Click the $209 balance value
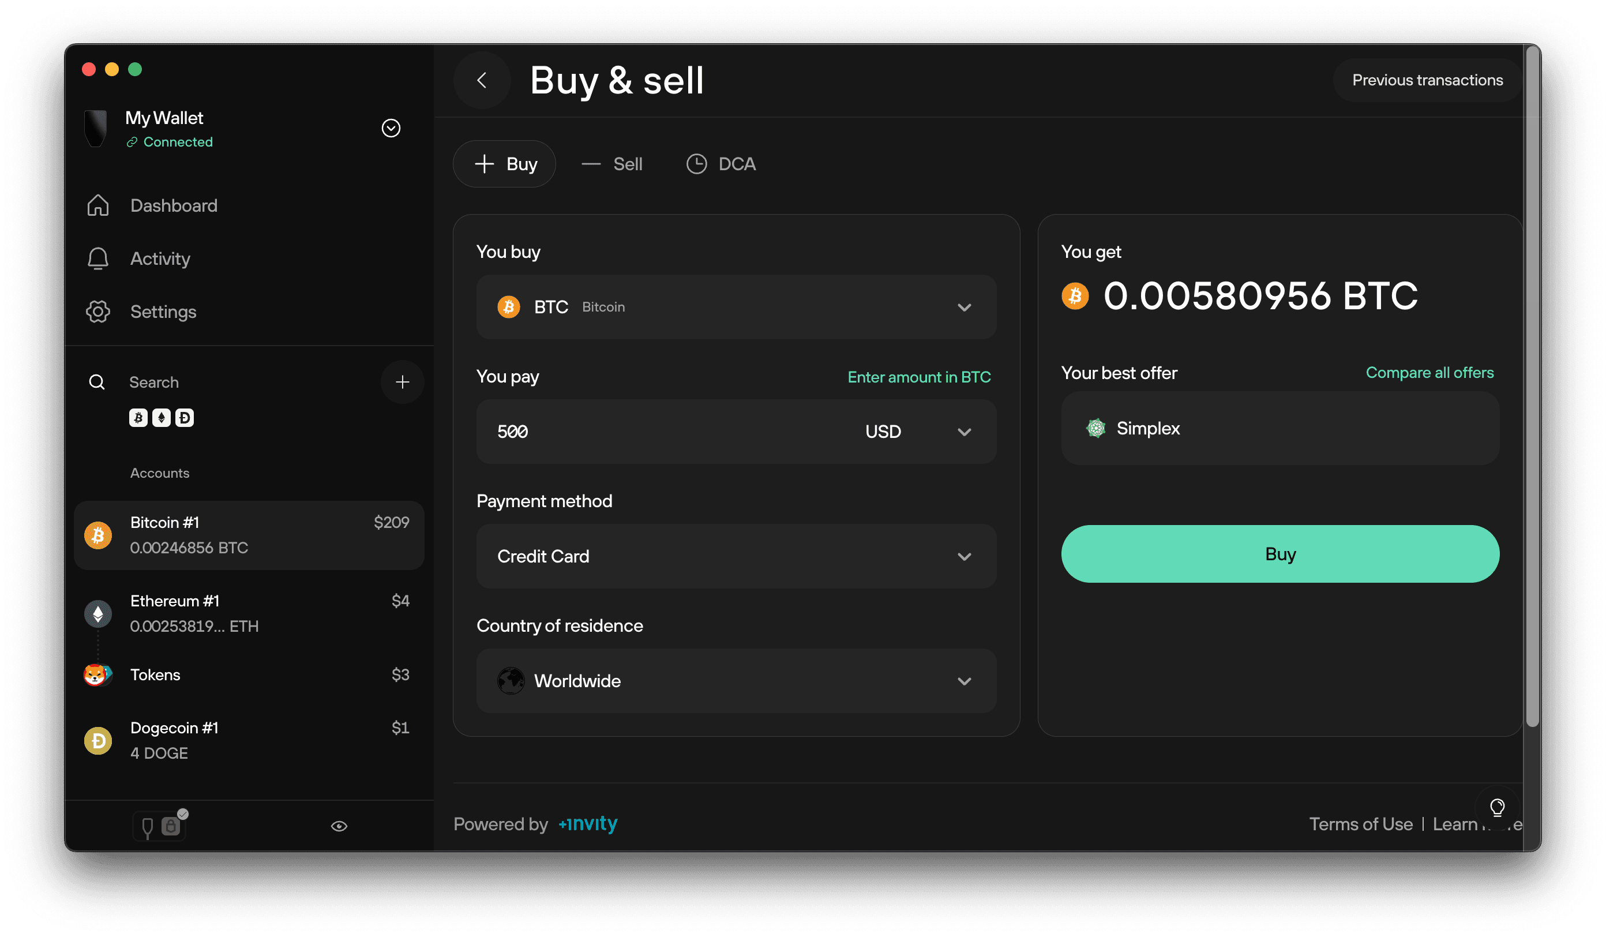Screen dimensions: 1606x937 coord(391,523)
